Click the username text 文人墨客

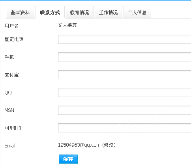click(67, 25)
